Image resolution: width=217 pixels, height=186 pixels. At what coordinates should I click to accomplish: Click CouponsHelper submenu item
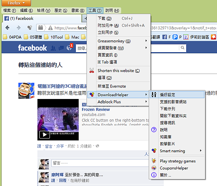(177, 168)
